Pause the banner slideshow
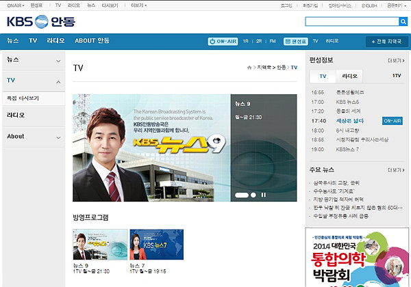This screenshot has width=411, height=287. click(x=264, y=195)
